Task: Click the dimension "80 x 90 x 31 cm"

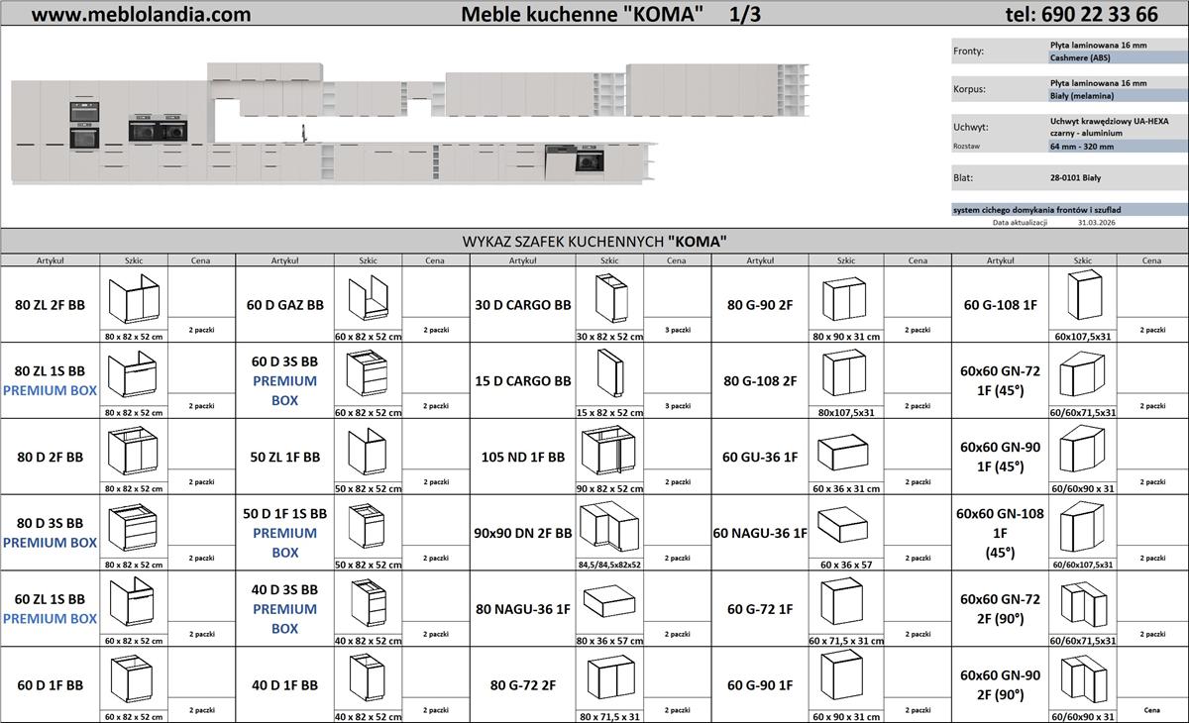Action: point(845,337)
